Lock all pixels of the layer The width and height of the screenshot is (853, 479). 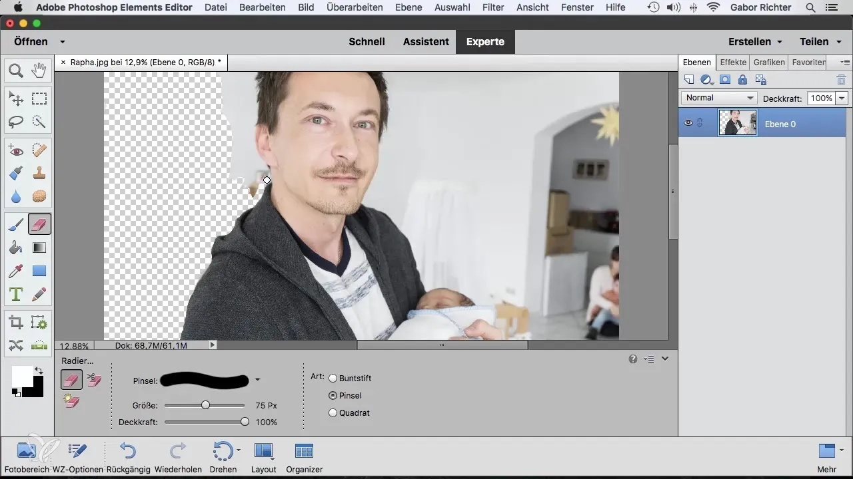742,80
